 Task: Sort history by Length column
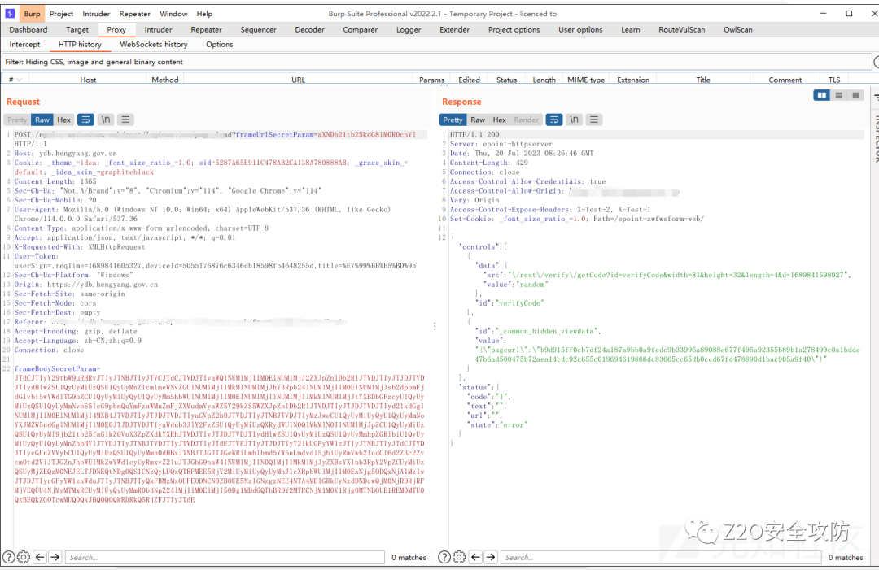tap(544, 80)
